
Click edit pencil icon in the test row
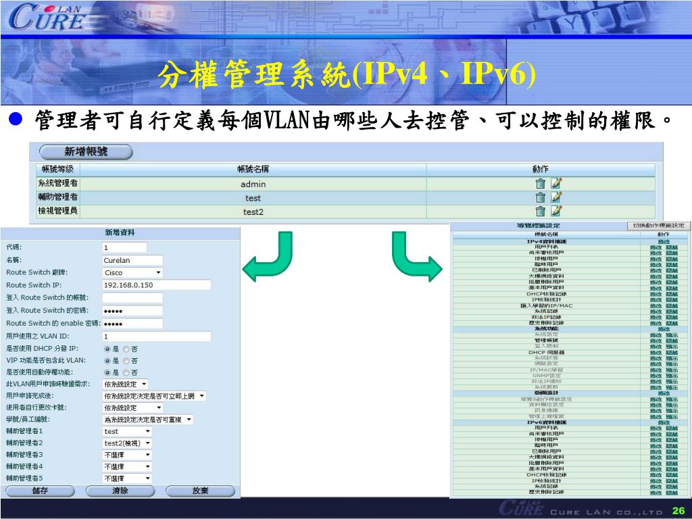(x=556, y=197)
